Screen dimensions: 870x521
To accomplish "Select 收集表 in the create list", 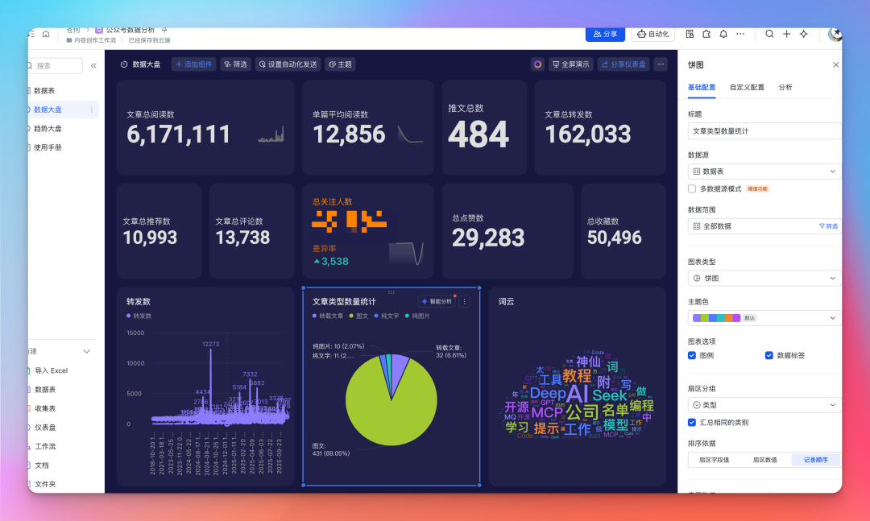I will (45, 408).
